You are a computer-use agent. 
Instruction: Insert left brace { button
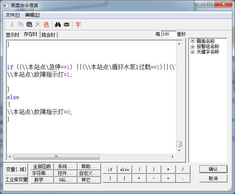pyautogui.click(x=110, y=178)
